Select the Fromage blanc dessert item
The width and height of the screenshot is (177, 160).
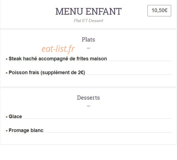pos(24,130)
